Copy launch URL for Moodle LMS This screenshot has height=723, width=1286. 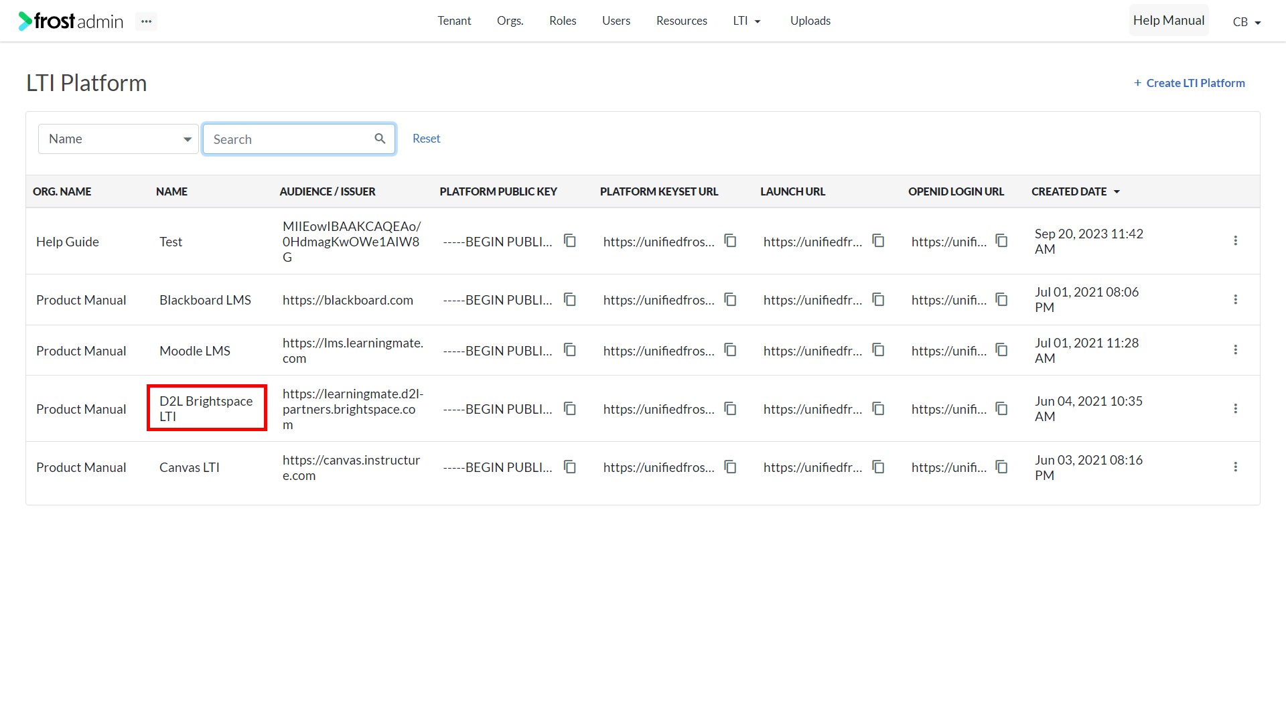tap(879, 349)
